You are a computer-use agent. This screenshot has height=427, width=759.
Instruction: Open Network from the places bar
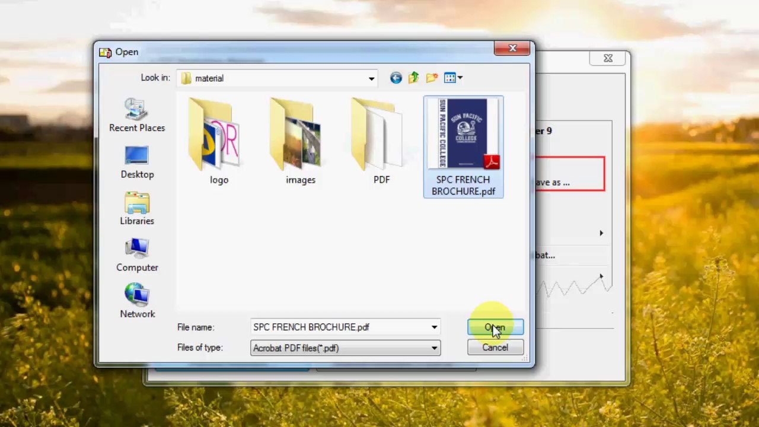click(x=137, y=302)
